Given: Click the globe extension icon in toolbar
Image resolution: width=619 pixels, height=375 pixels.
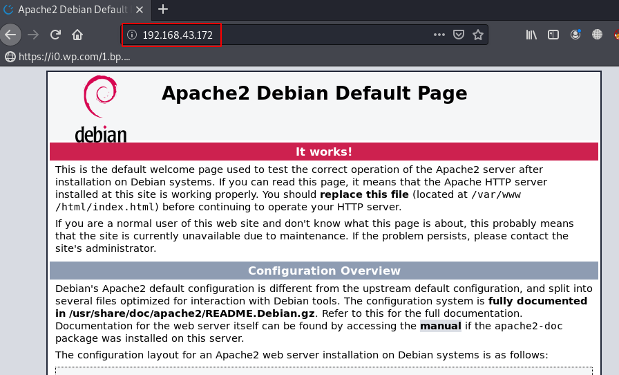Looking at the screenshot, I should (598, 35).
